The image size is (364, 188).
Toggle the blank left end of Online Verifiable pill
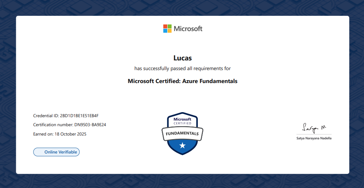point(38,152)
